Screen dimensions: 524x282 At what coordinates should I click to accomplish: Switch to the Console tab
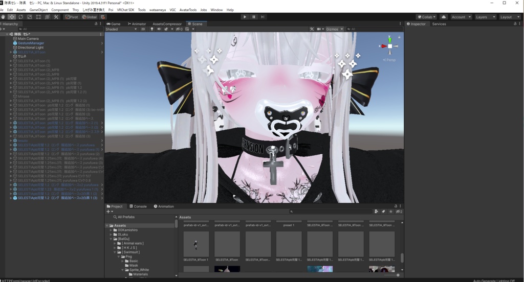point(138,206)
